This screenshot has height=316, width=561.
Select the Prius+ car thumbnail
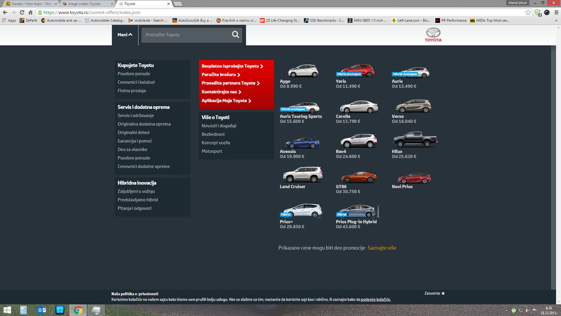point(302,211)
